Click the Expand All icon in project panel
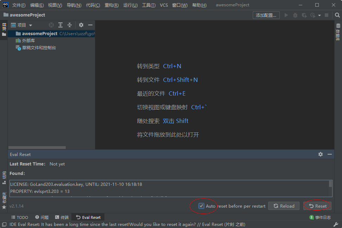The height and width of the screenshot is (228, 342). [x=60, y=25]
